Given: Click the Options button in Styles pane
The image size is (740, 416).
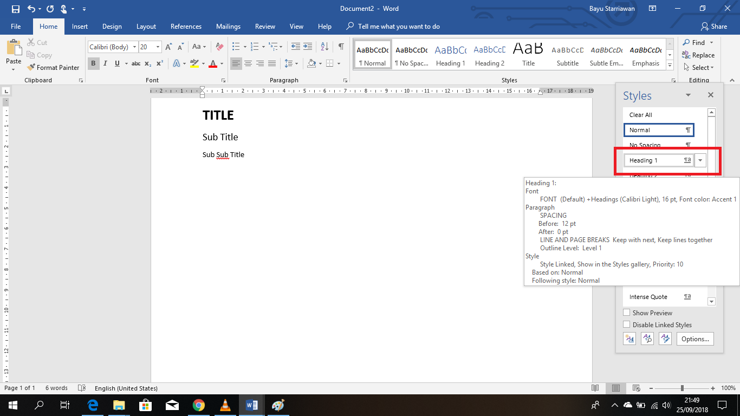Looking at the screenshot, I should (x=695, y=339).
